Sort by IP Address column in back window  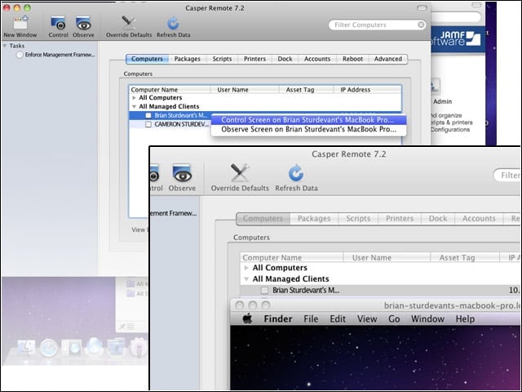click(x=367, y=90)
